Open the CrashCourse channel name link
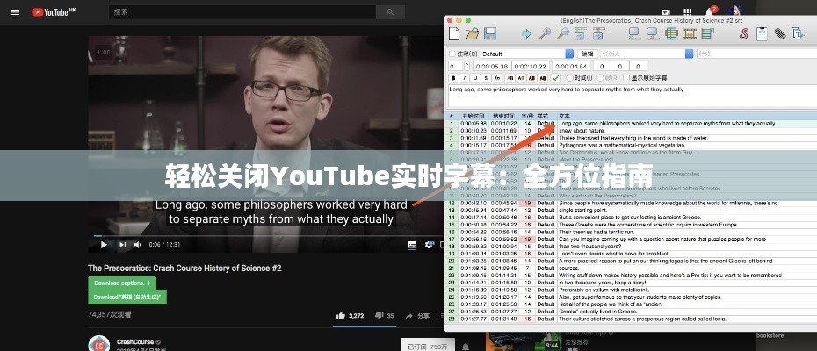This screenshot has width=817, height=351. click(x=135, y=341)
